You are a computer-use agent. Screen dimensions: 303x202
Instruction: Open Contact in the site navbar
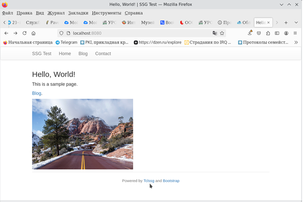click(x=103, y=53)
